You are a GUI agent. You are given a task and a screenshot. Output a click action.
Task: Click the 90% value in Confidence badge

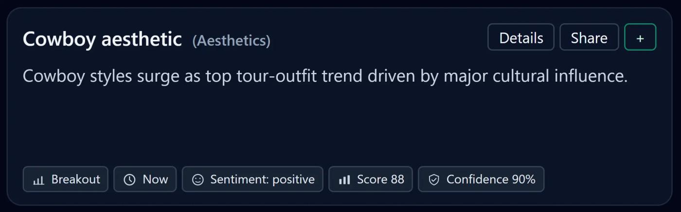tap(523, 179)
